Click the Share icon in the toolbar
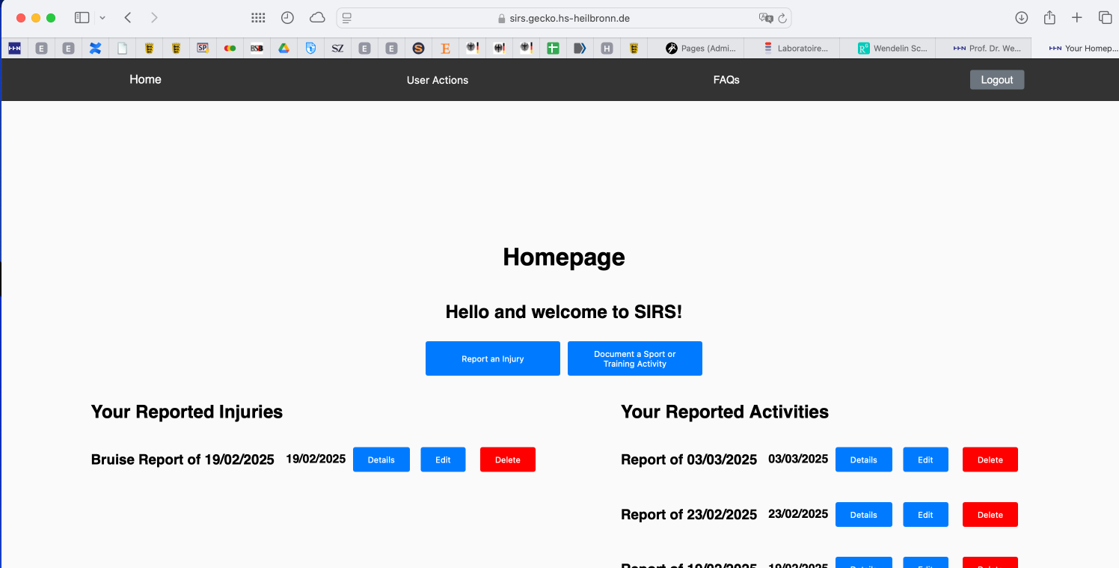1119x568 pixels. tap(1049, 18)
